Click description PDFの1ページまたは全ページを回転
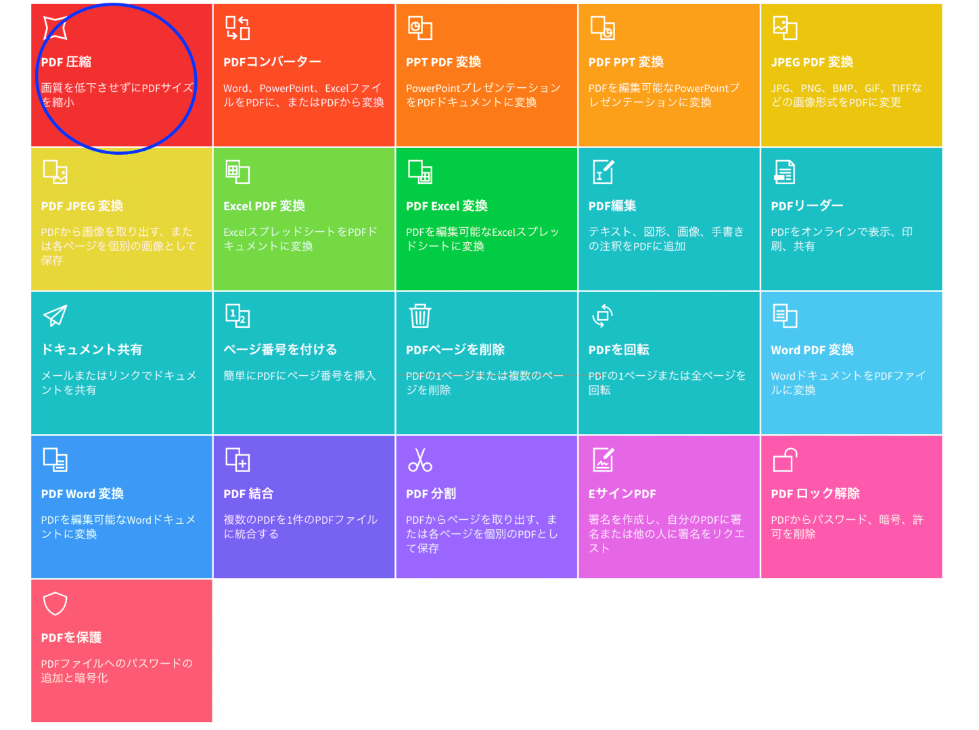 coord(667,383)
